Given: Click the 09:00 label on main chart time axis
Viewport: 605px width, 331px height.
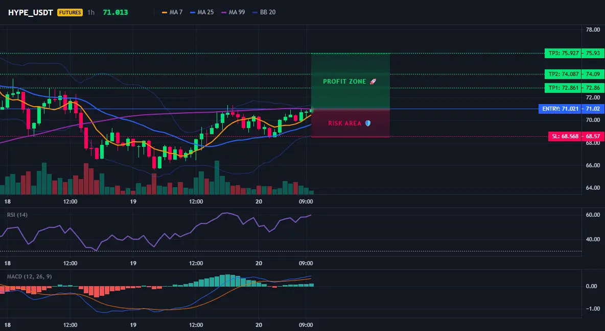Looking at the screenshot, I should 306,201.
